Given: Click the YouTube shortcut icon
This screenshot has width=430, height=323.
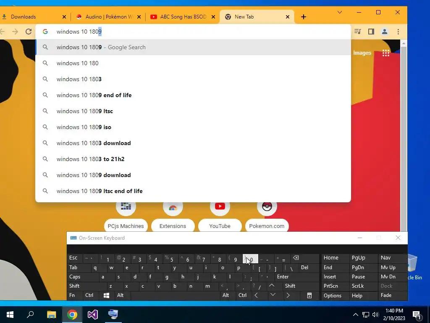Looking at the screenshot, I should [x=220, y=206].
